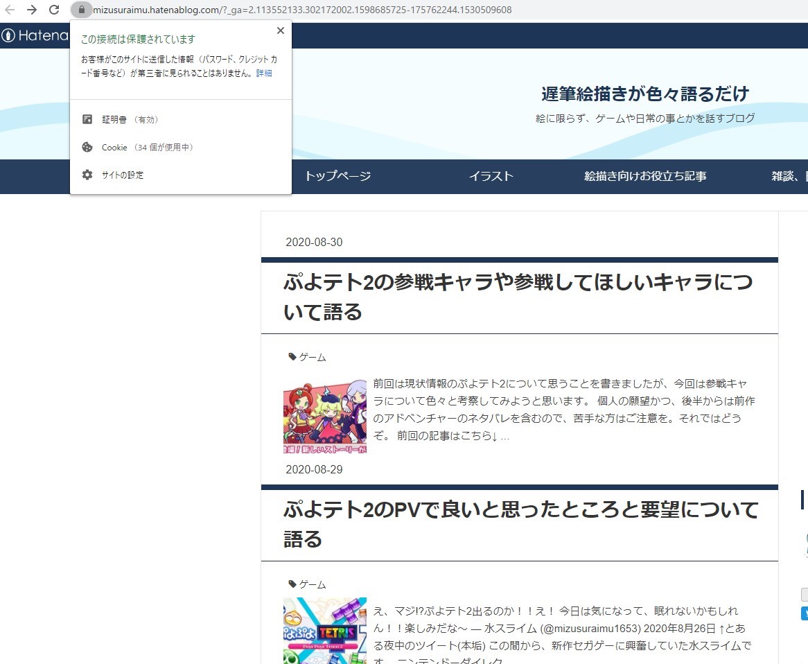Click the browser back arrow
This screenshot has width=808, height=664.
pyautogui.click(x=9, y=9)
